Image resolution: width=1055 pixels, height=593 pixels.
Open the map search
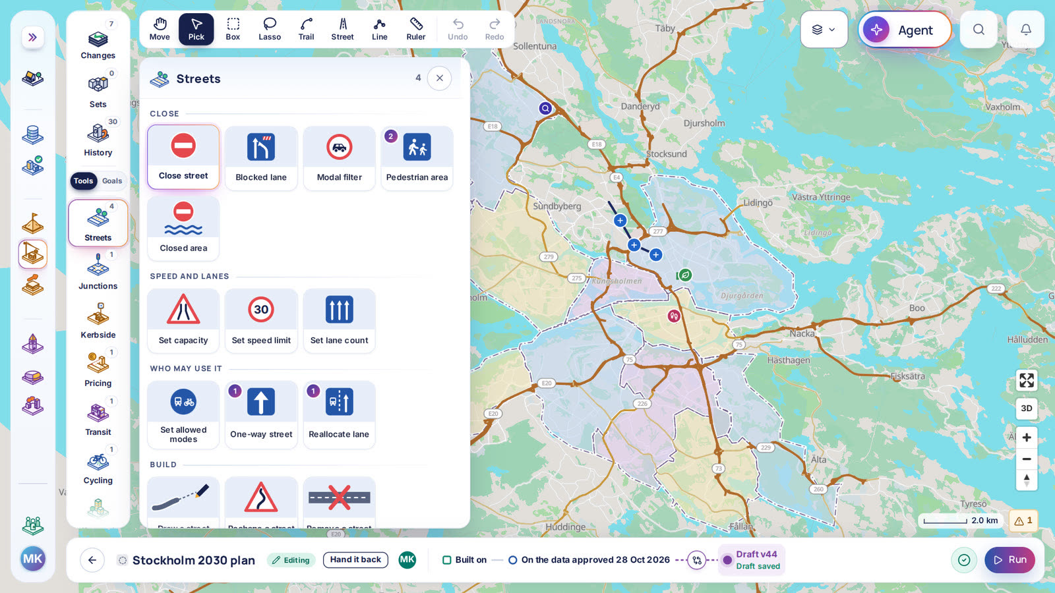pyautogui.click(x=979, y=30)
